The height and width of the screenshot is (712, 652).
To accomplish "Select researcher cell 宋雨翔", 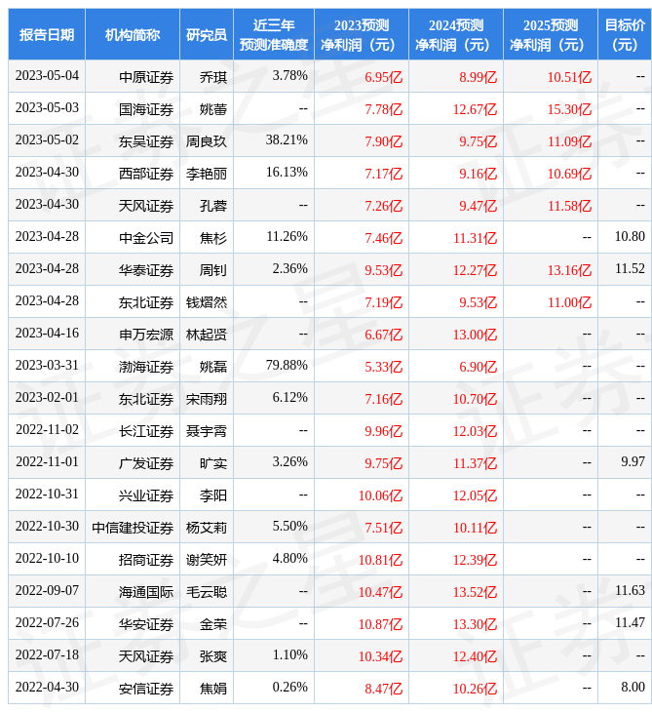I will tap(207, 399).
